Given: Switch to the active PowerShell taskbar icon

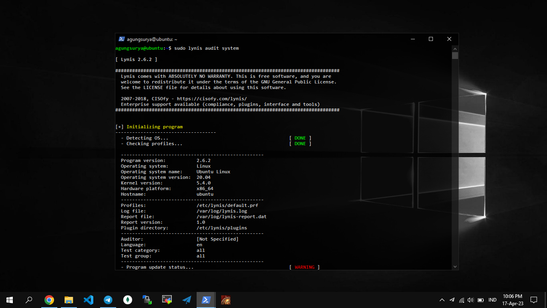Looking at the screenshot, I should point(206,300).
